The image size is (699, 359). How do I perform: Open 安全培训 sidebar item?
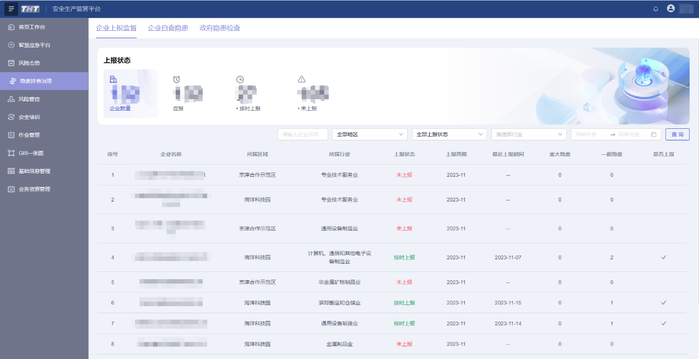pyautogui.click(x=29, y=117)
